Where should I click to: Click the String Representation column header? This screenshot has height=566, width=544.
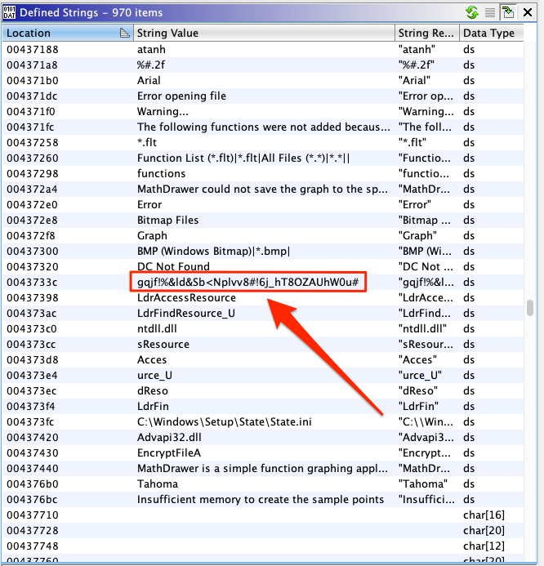click(x=425, y=33)
